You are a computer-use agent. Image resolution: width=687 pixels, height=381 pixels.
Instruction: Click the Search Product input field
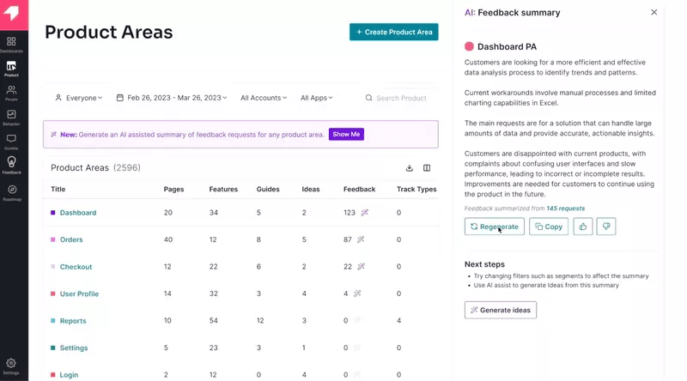point(401,98)
